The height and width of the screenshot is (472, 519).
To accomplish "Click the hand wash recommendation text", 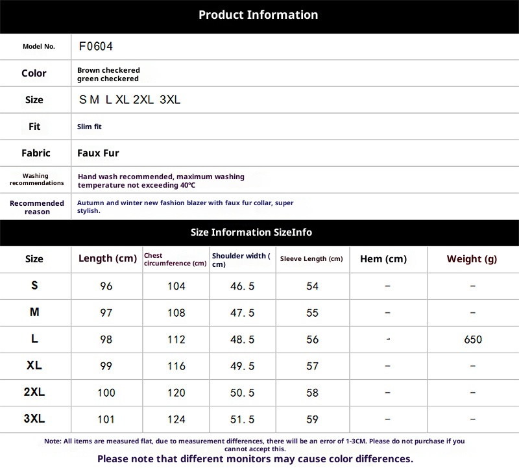I will pos(161,180).
